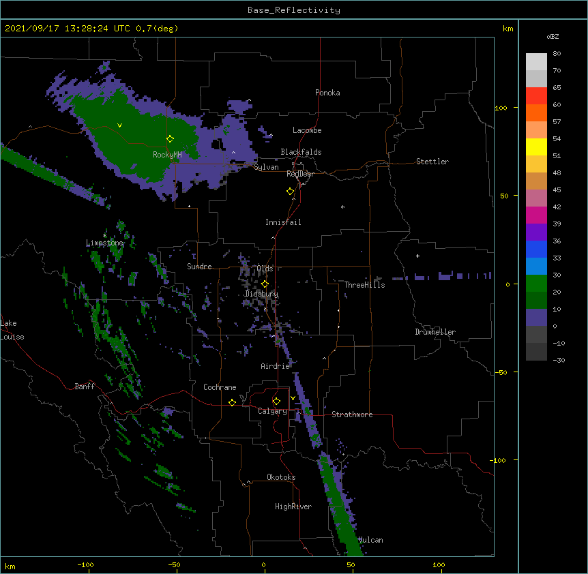The width and height of the screenshot is (588, 574).
Task: Click the Limestone label
Action: point(104,243)
